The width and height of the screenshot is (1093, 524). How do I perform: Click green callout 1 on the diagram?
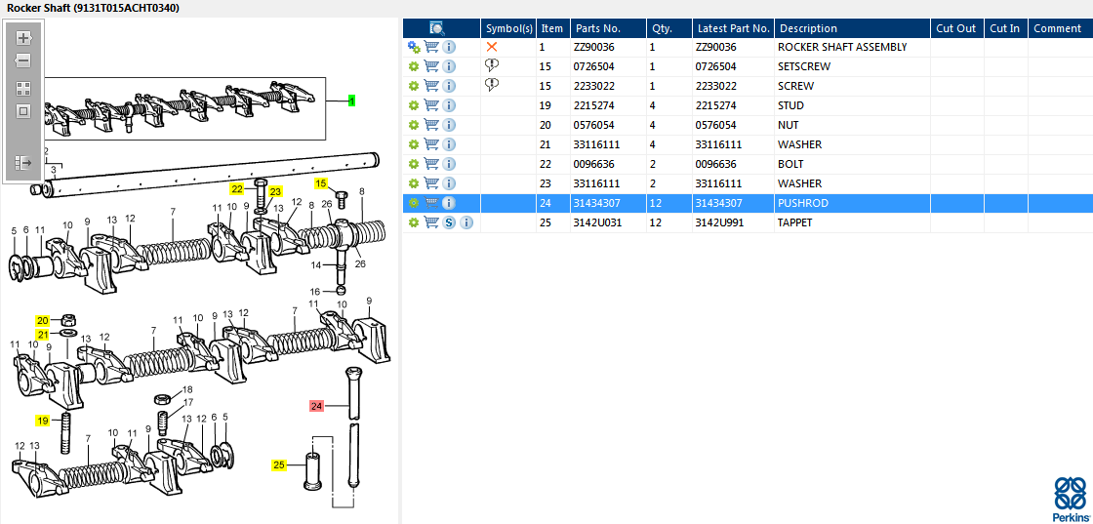(351, 101)
